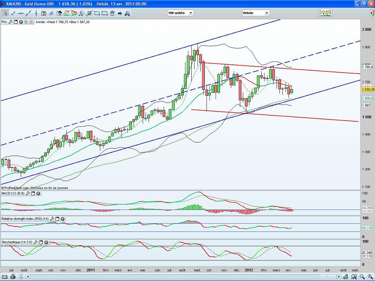Image resolution: width=375 pixels, height=281 pixels.
Task: Click the 'Prix' panel label
Action: coord(4,22)
